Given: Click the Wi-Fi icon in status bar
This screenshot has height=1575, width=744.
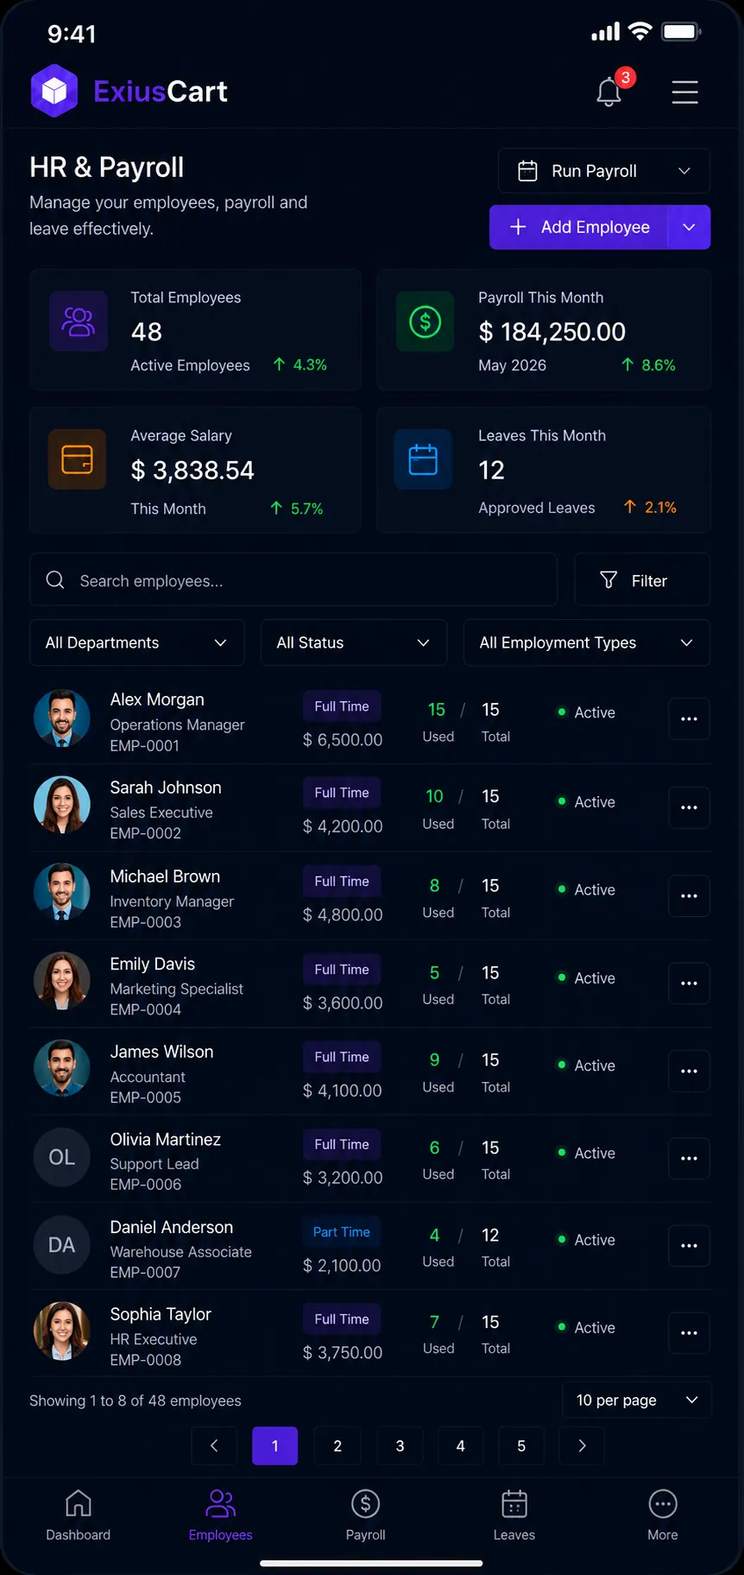Looking at the screenshot, I should click(x=640, y=32).
